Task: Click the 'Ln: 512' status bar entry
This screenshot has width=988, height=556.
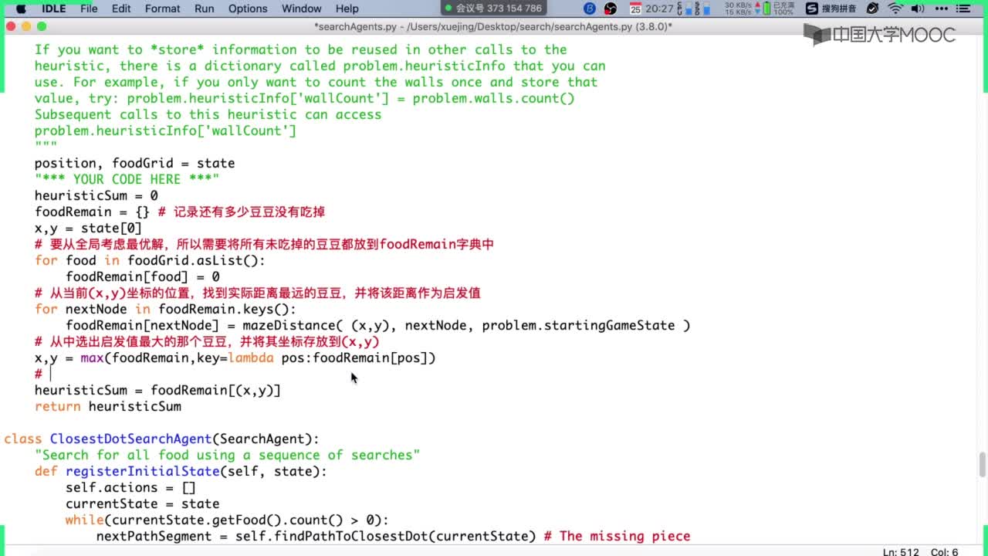Action: (x=901, y=551)
